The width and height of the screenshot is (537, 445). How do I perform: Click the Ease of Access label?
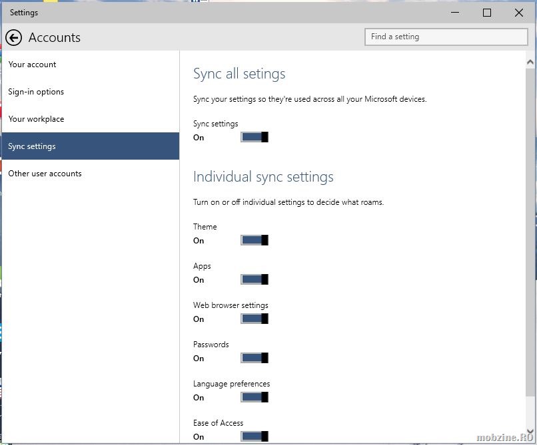(218, 423)
